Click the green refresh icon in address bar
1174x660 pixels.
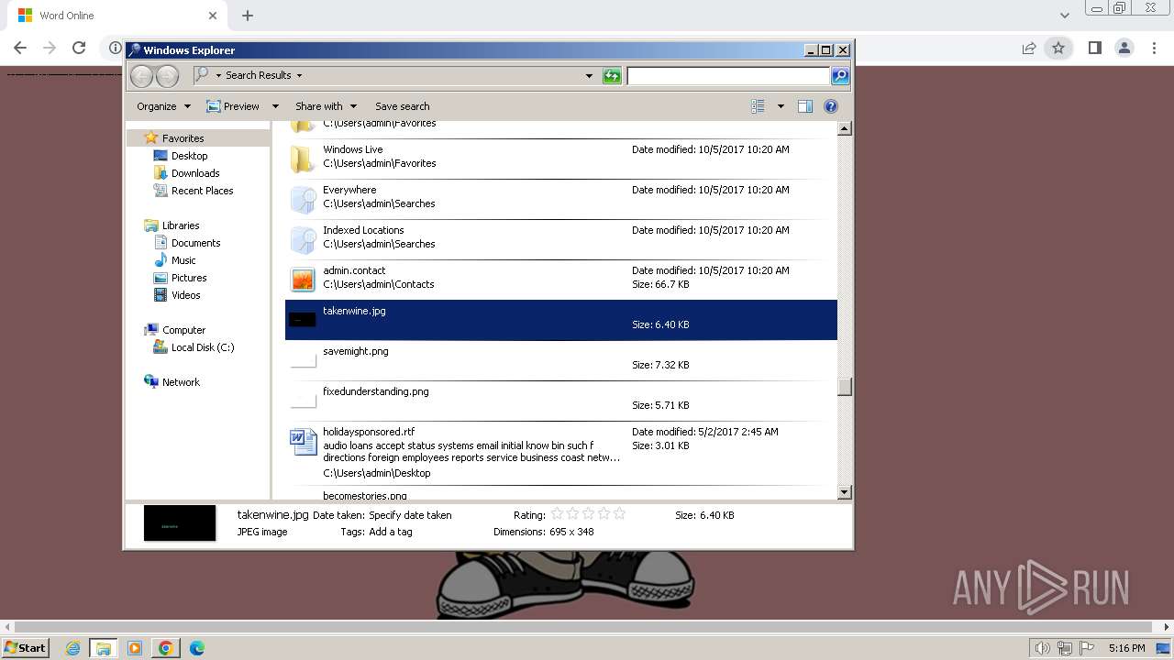click(612, 75)
